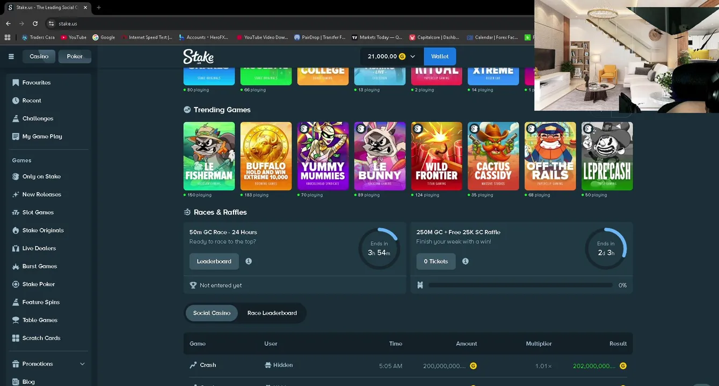Click the Scratch Cards icon
Image resolution: width=719 pixels, height=386 pixels.
pyautogui.click(x=16, y=338)
